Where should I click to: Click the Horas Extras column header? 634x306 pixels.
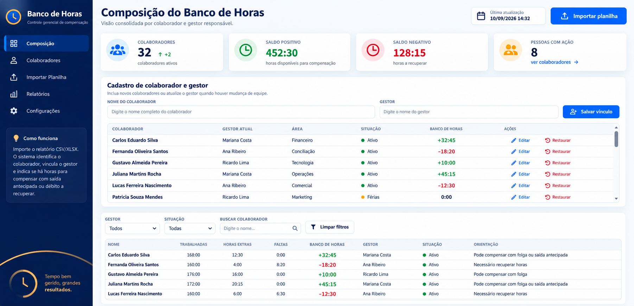pyautogui.click(x=237, y=245)
